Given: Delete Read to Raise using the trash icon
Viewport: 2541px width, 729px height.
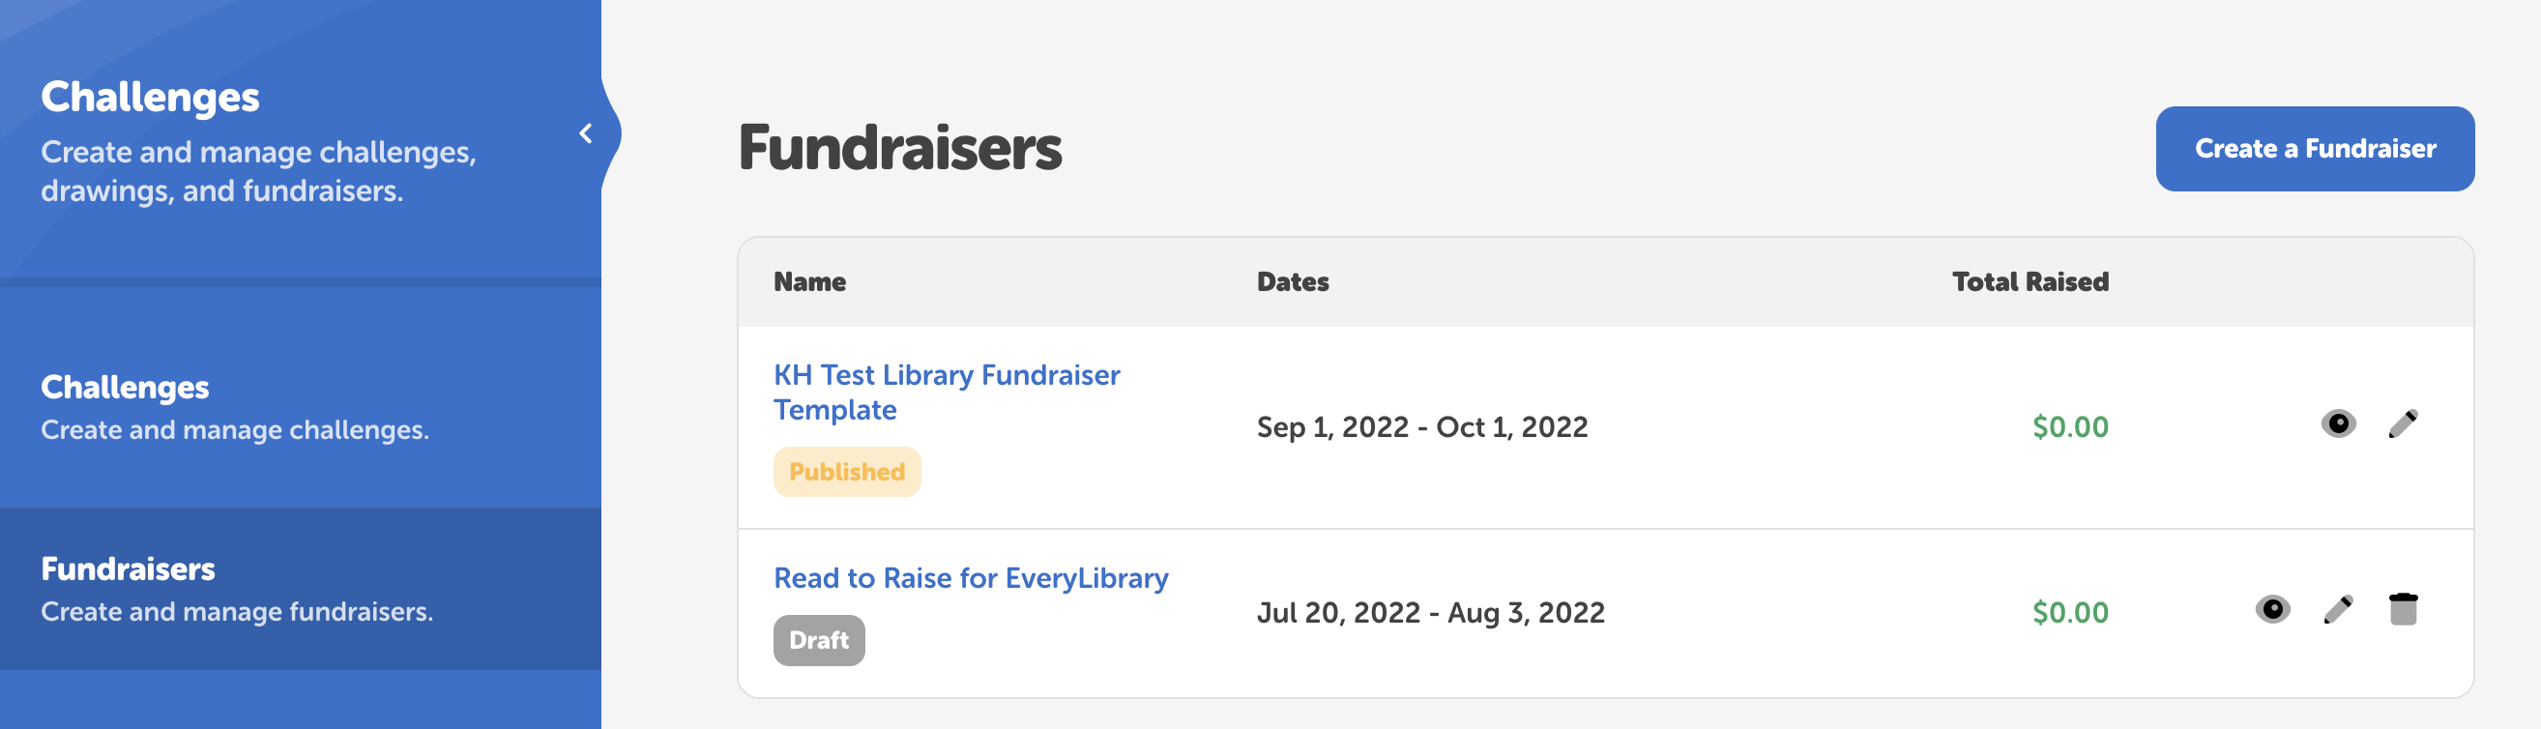Looking at the screenshot, I should (2404, 611).
